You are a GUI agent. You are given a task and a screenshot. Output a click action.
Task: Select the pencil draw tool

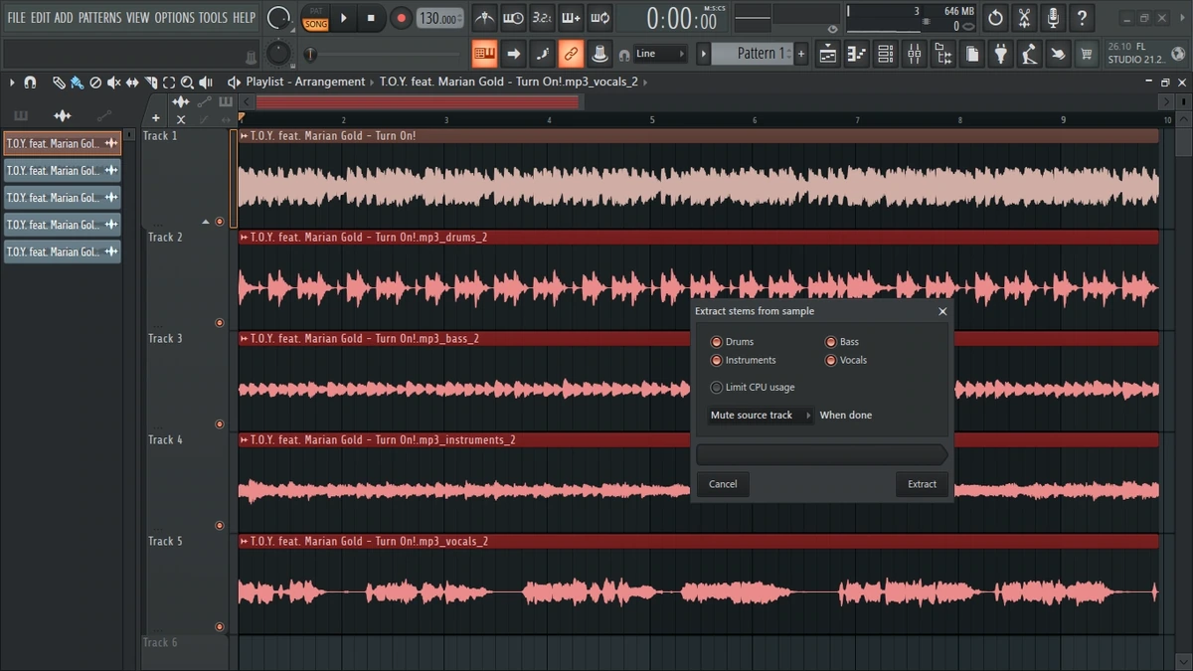59,83
